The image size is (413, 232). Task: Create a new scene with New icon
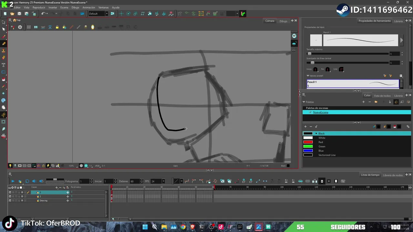click(5, 14)
